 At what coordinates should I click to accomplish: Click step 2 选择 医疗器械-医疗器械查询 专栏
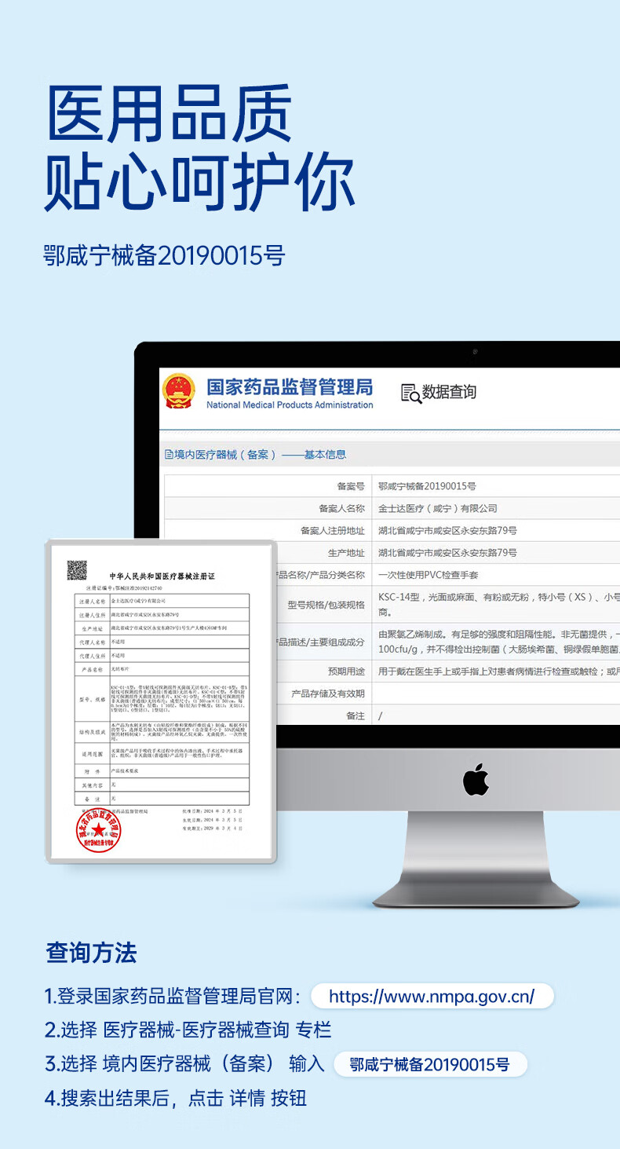tap(188, 1030)
